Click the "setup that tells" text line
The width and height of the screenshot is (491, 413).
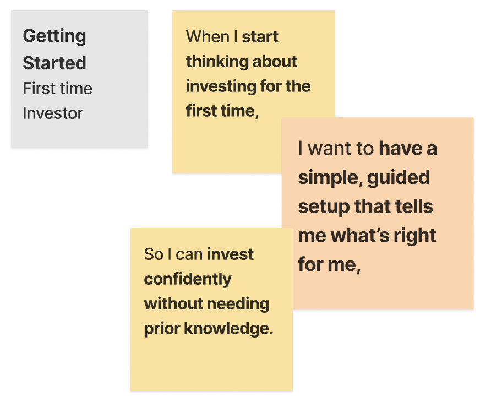click(x=365, y=207)
